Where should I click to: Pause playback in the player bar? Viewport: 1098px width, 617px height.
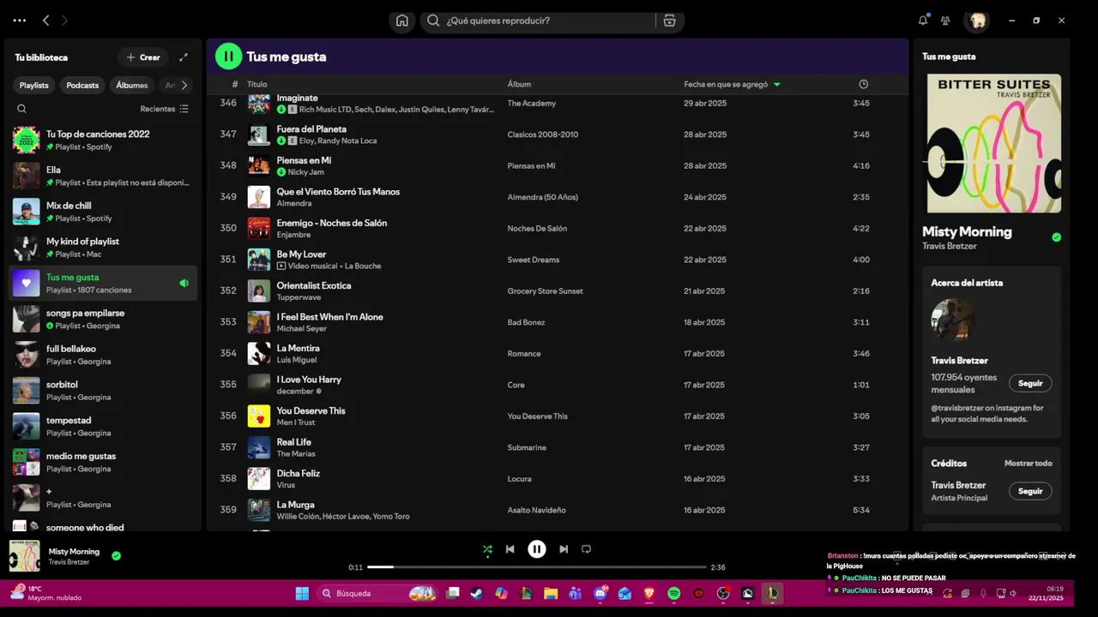(x=537, y=549)
